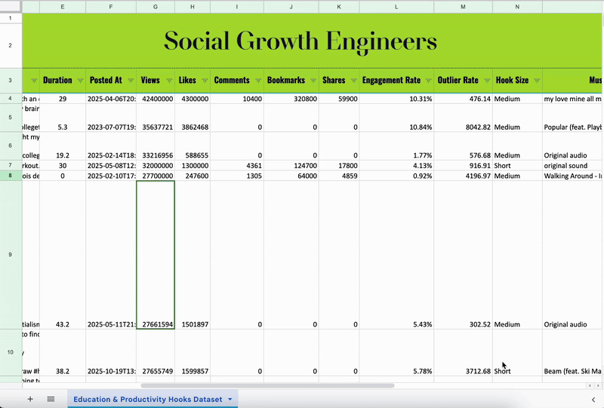Screen dimensions: 604x408
Task: Open filter for the Likes column
Action: coord(203,81)
